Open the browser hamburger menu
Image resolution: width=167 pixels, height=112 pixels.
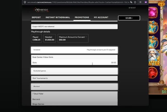(140, 2)
